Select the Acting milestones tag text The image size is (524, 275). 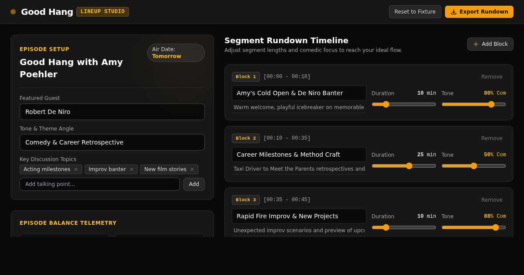(x=47, y=169)
